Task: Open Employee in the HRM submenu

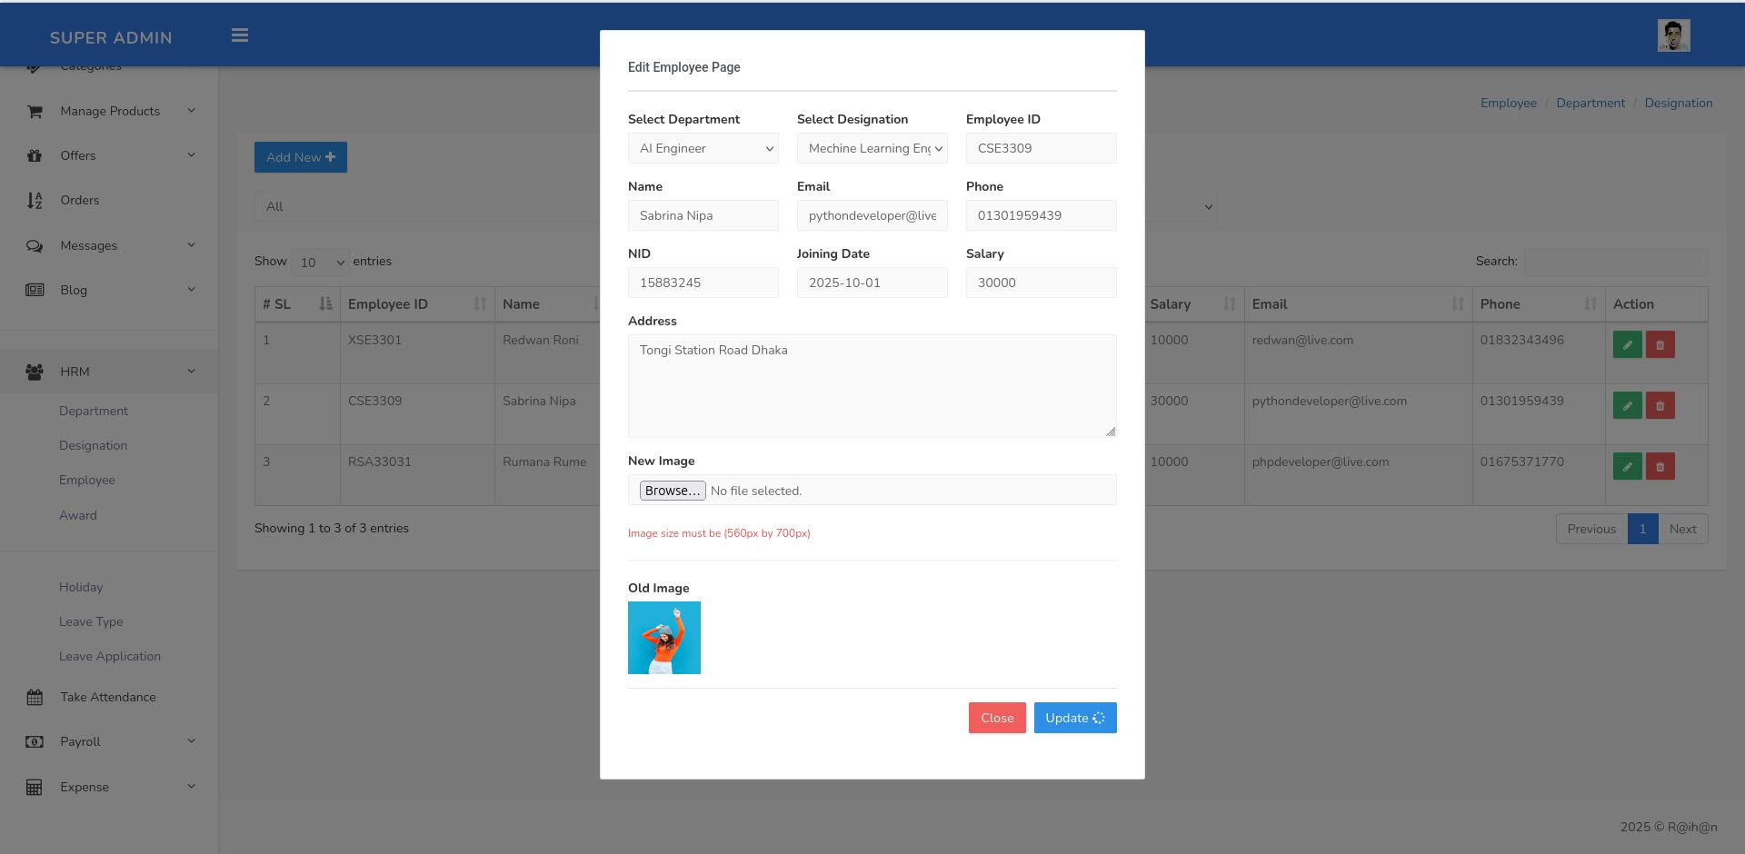Action: [x=87, y=480]
